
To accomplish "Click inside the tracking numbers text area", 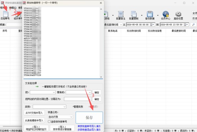I will pyautogui.click(x=62, y=43).
